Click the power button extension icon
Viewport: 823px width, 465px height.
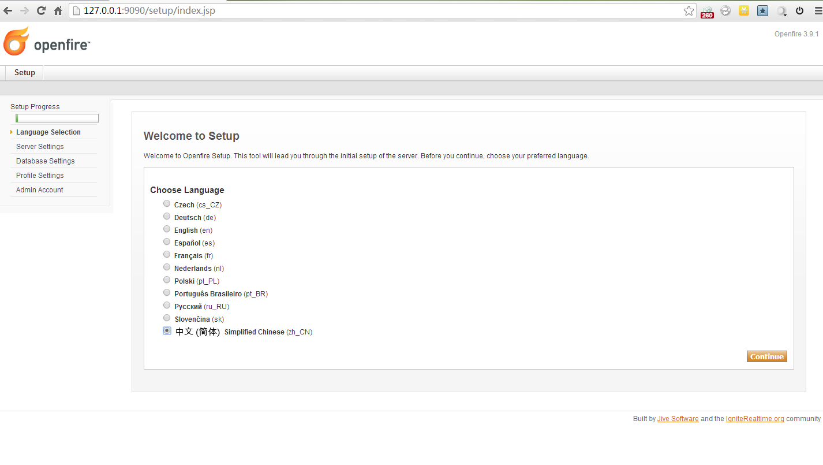[x=799, y=10]
